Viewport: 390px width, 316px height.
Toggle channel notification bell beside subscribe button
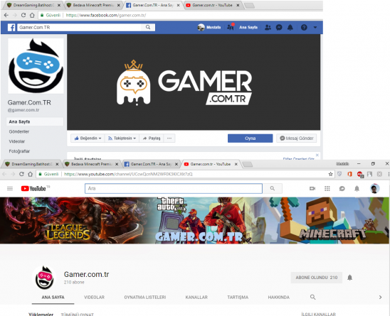349,278
